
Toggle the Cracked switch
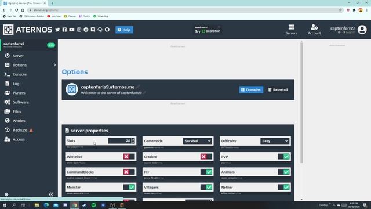pos(206,157)
